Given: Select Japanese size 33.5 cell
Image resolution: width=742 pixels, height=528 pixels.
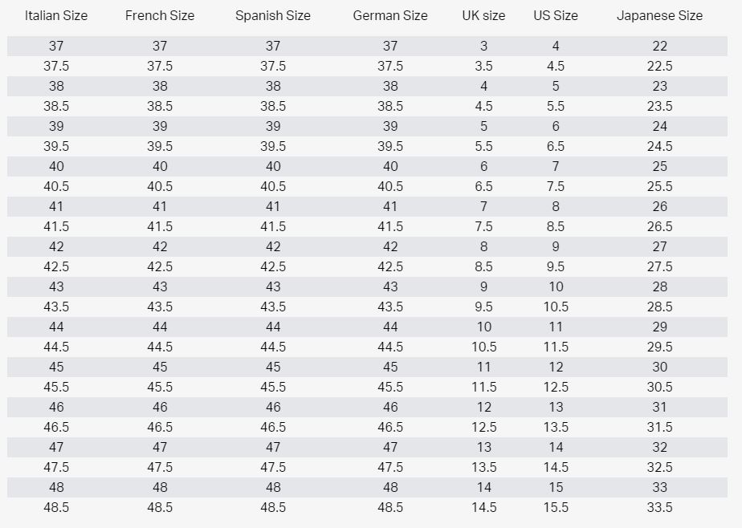Looking at the screenshot, I should click(659, 507).
